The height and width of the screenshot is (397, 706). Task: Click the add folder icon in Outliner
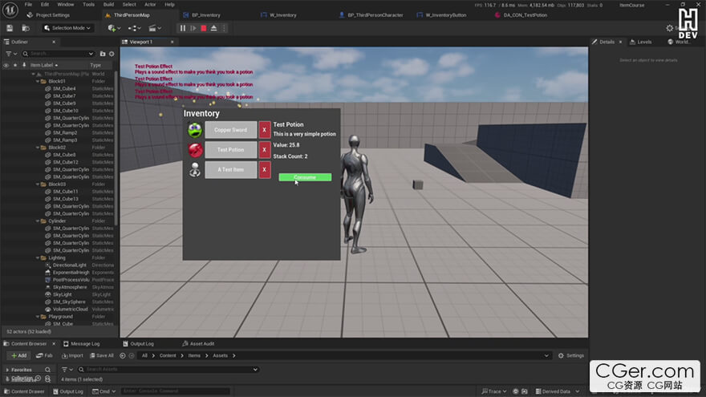(x=102, y=54)
